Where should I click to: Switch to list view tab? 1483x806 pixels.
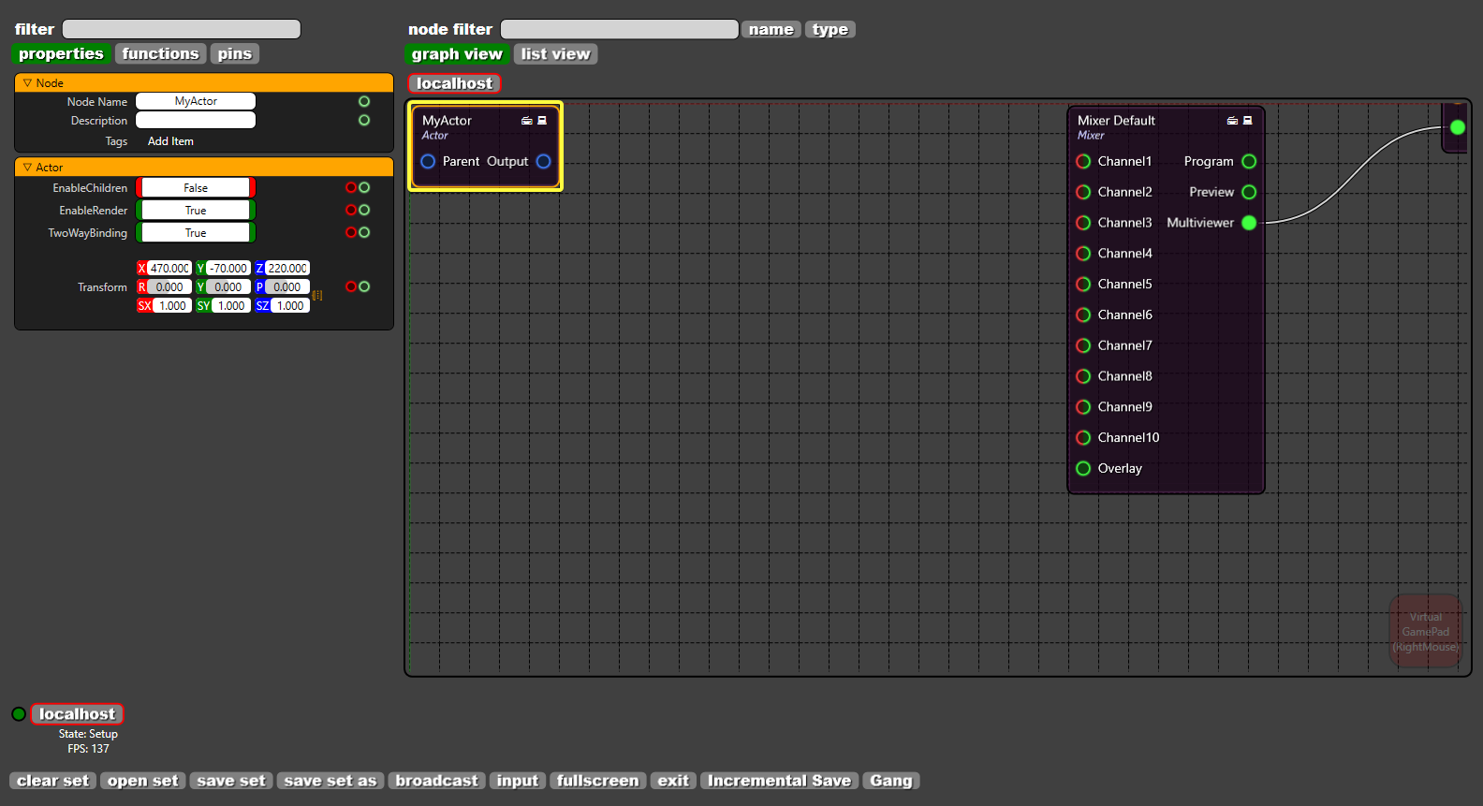point(555,54)
